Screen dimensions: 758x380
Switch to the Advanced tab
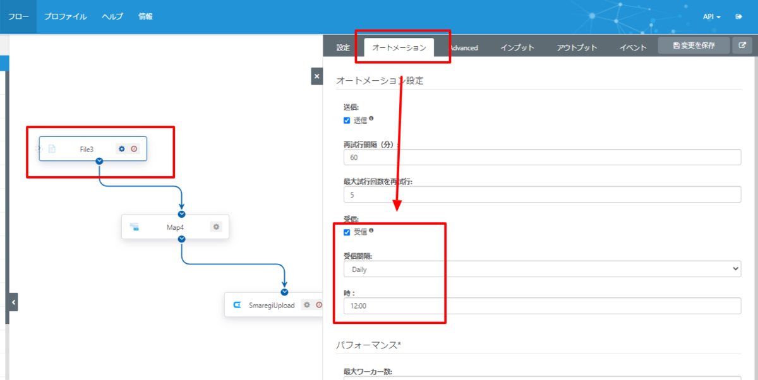pos(463,48)
